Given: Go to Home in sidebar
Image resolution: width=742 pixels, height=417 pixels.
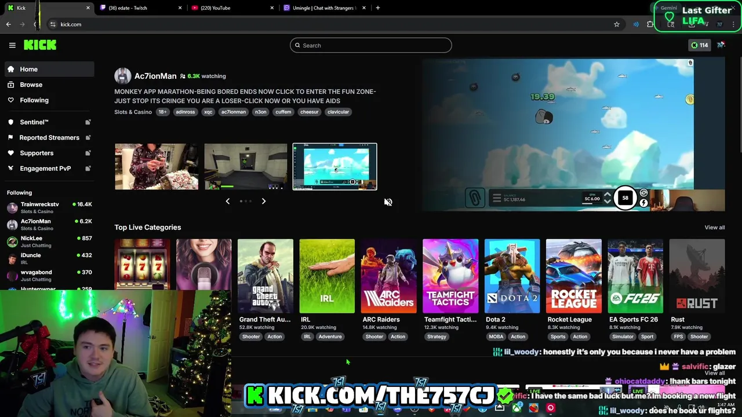Looking at the screenshot, I should click(x=49, y=69).
